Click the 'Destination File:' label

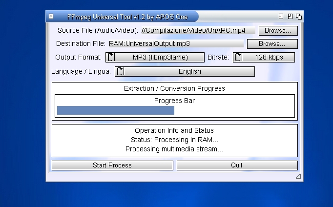(x=81, y=44)
